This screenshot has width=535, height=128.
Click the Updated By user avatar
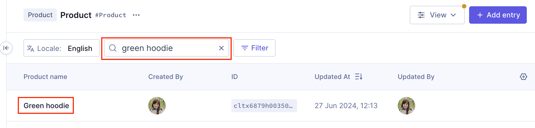406,106
